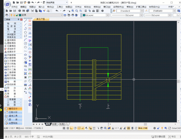Click the 日照分析 panel button
The height and width of the screenshot is (139, 181).
tap(13, 112)
